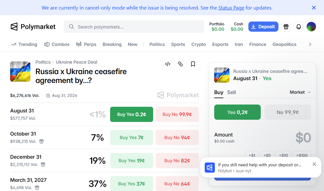This screenshot has height=191, width=324.
Task: Click the Aug 31, 2026 end date
Action: (x=62, y=96)
